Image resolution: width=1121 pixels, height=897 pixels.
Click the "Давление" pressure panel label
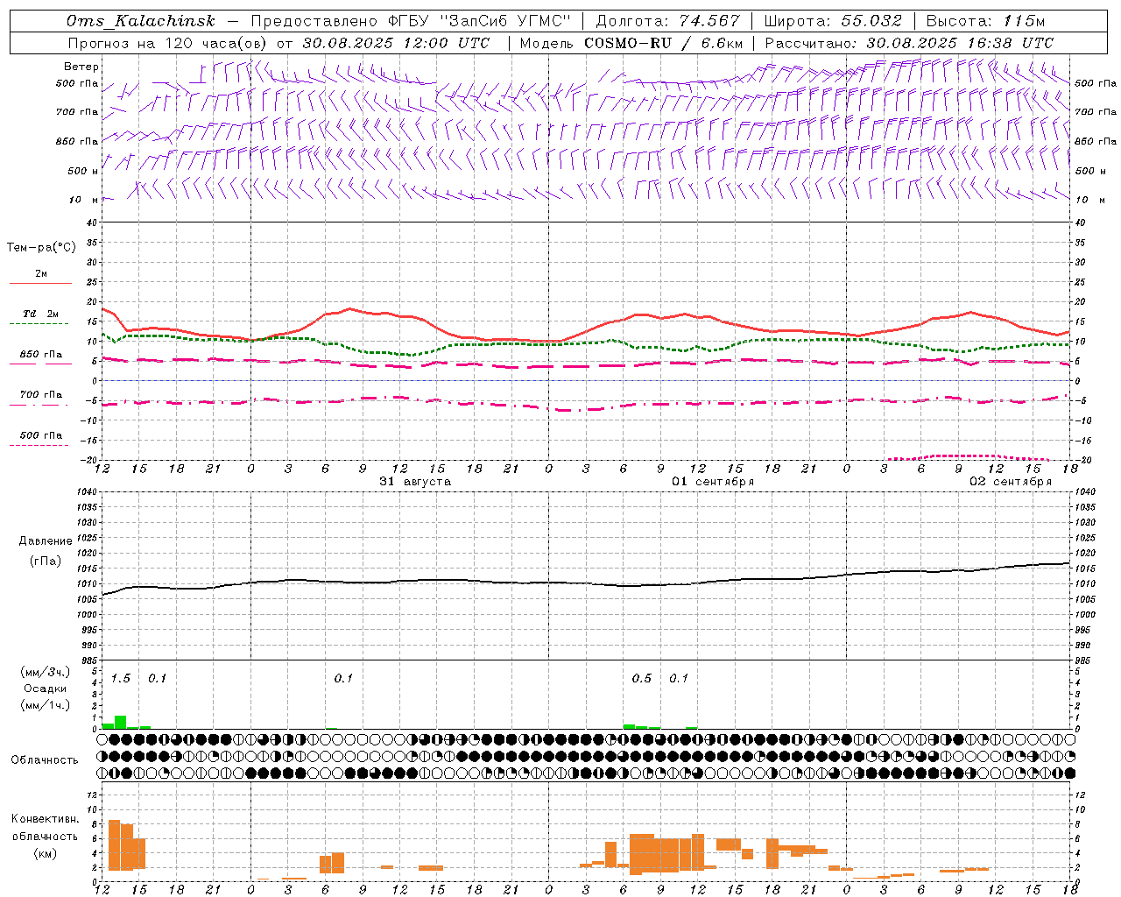46,541
